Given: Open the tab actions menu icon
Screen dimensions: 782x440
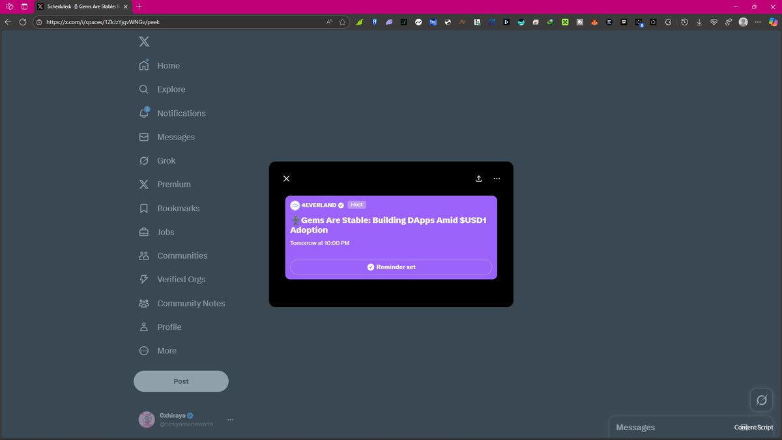Looking at the screenshot, I should (x=25, y=7).
